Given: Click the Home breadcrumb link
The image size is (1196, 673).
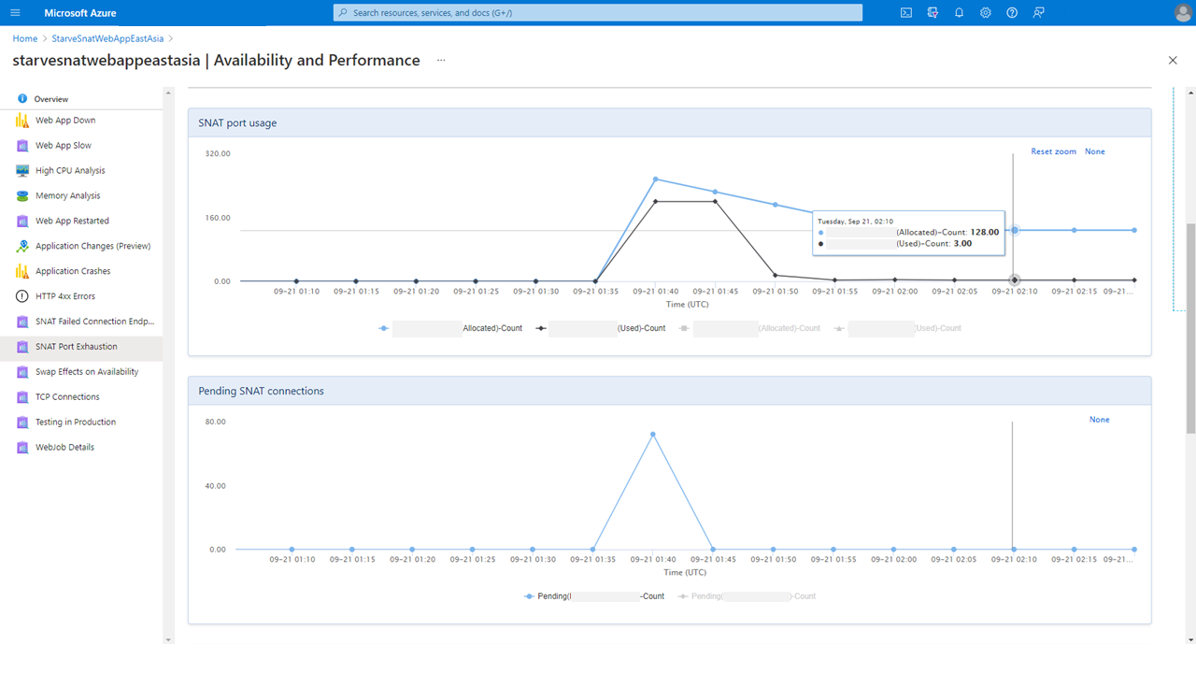Looking at the screenshot, I should 25,38.
